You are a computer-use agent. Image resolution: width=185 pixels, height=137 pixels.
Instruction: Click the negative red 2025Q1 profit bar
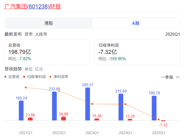pyautogui.click(x=163, y=121)
